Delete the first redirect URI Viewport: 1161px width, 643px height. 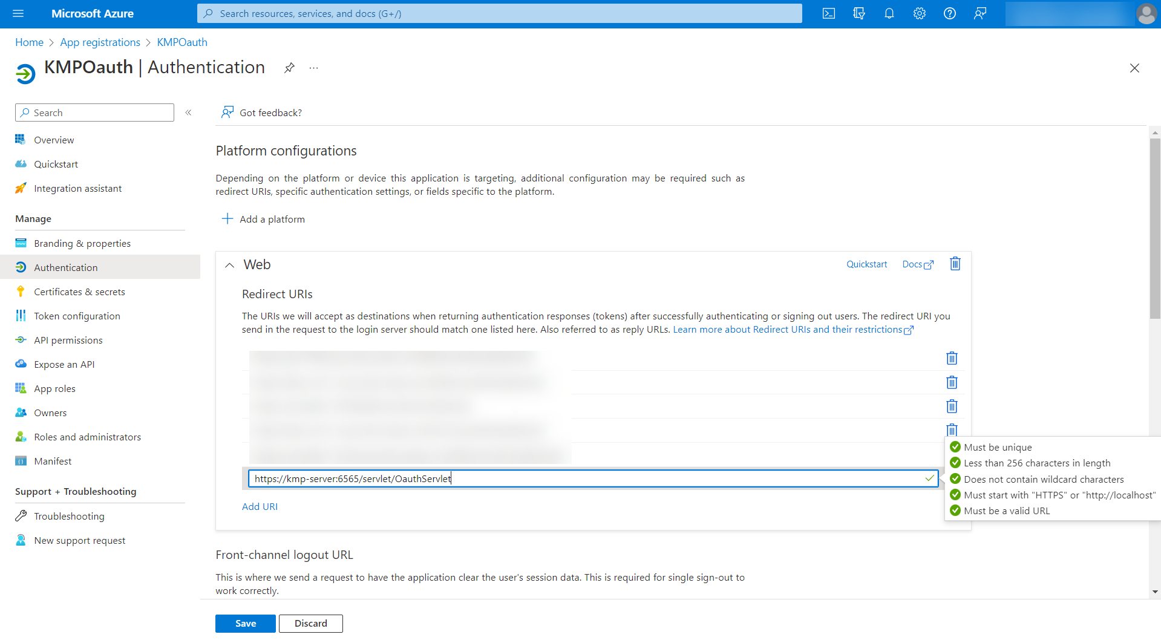[x=952, y=358]
